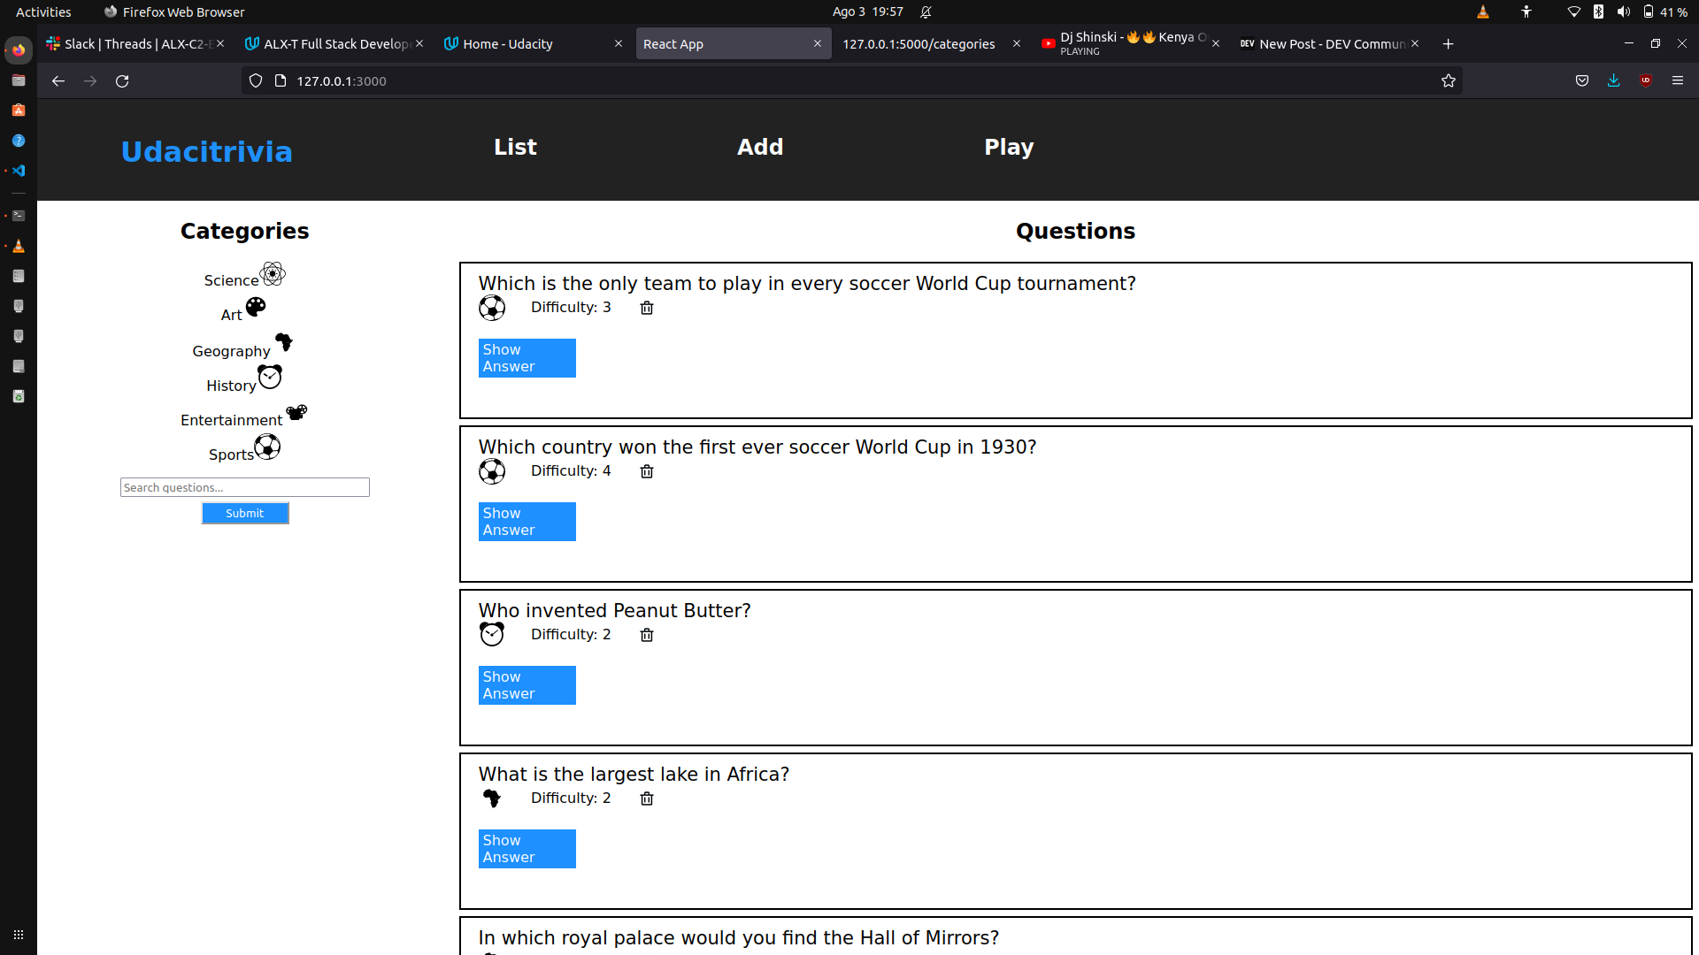Bookmark this page with the star icon

tap(1449, 80)
